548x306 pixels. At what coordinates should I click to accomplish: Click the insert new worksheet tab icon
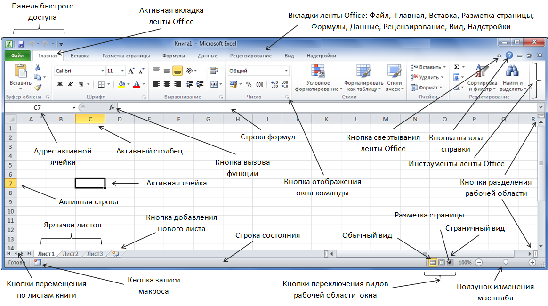pos(115,254)
